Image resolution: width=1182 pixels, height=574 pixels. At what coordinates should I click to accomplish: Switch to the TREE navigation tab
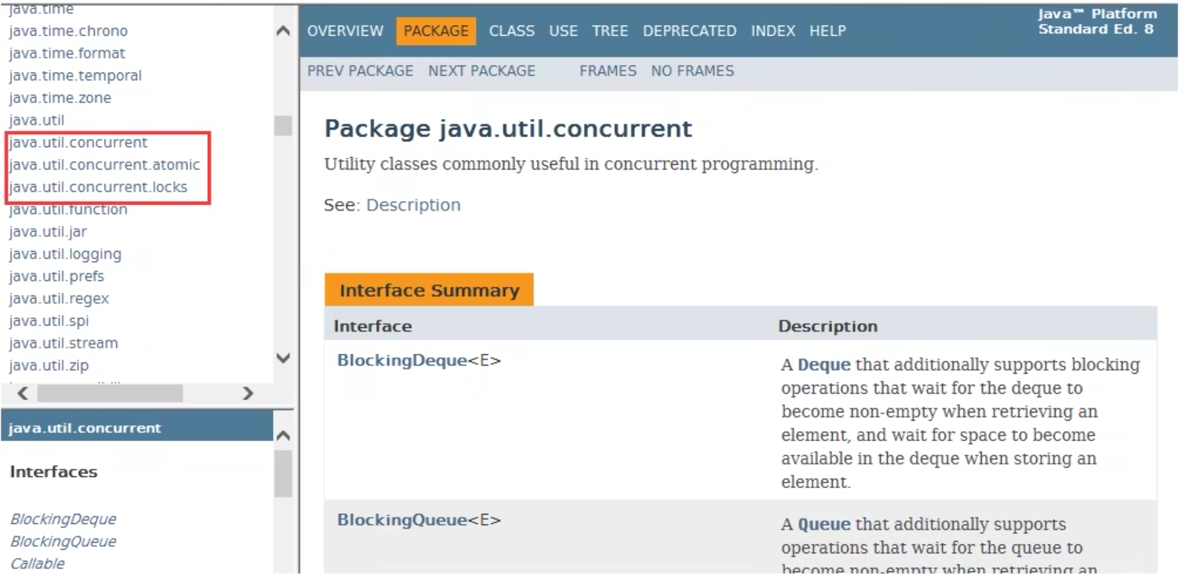610,31
